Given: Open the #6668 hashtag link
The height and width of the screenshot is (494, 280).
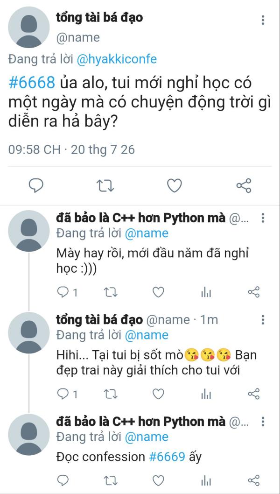Looking at the screenshot, I should point(32,83).
